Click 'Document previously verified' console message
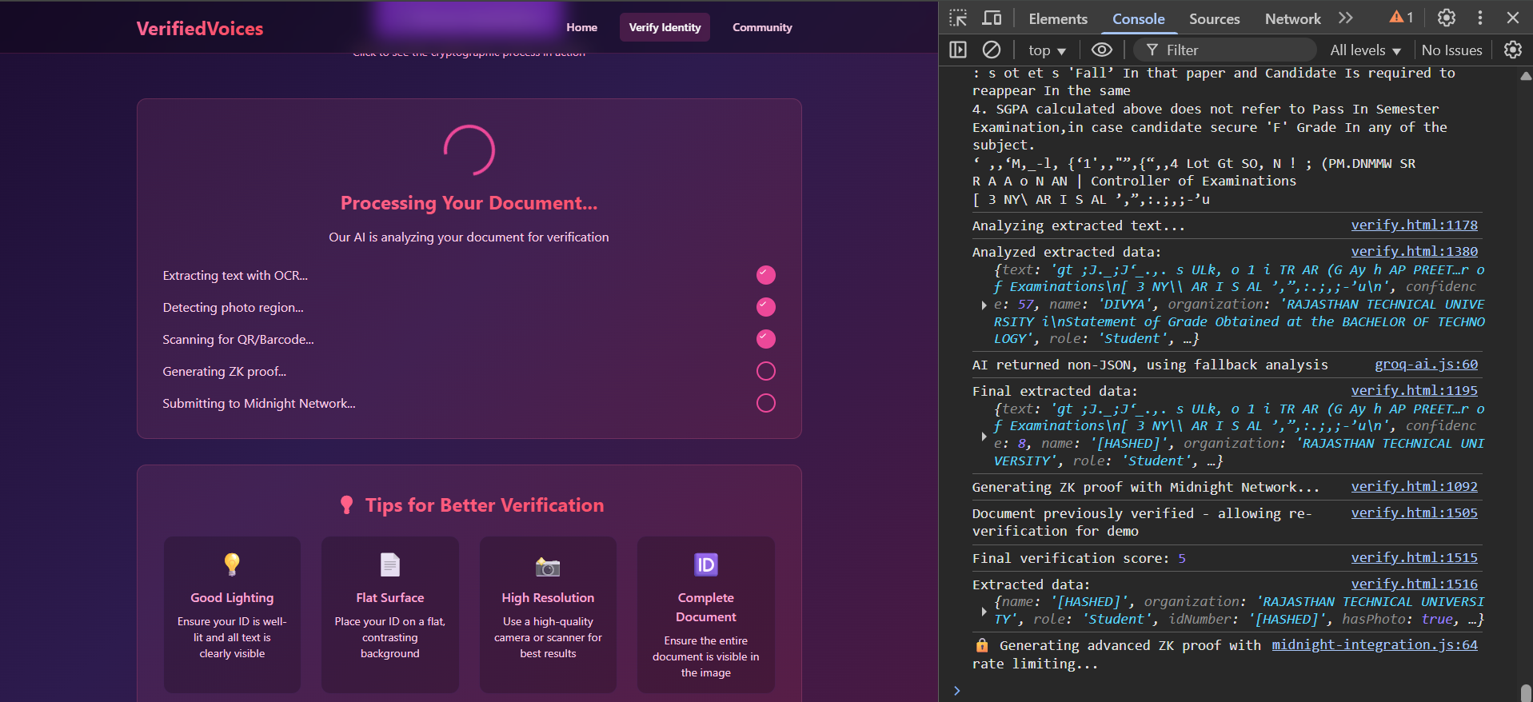The width and height of the screenshot is (1533, 702). 1141,522
